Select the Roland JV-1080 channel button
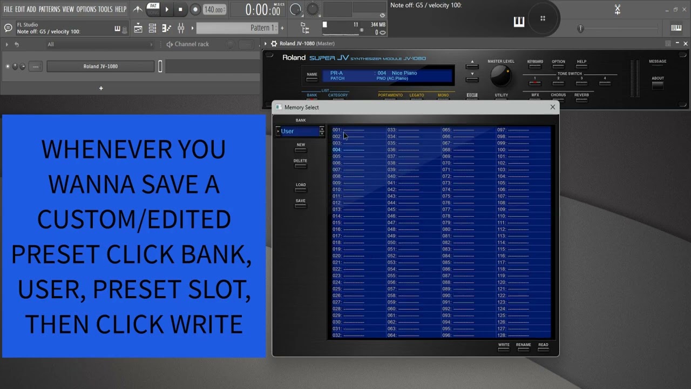The image size is (691, 389). click(x=100, y=66)
